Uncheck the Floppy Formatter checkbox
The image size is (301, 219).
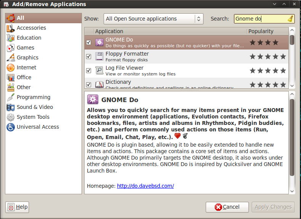coord(88,56)
